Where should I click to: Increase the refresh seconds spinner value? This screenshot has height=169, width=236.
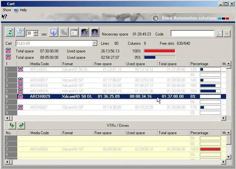click(x=36, y=32)
